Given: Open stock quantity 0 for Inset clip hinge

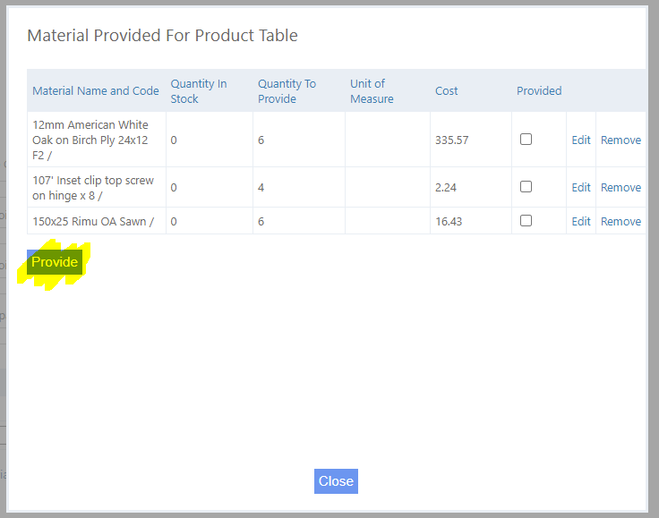Looking at the screenshot, I should pyautogui.click(x=174, y=188).
